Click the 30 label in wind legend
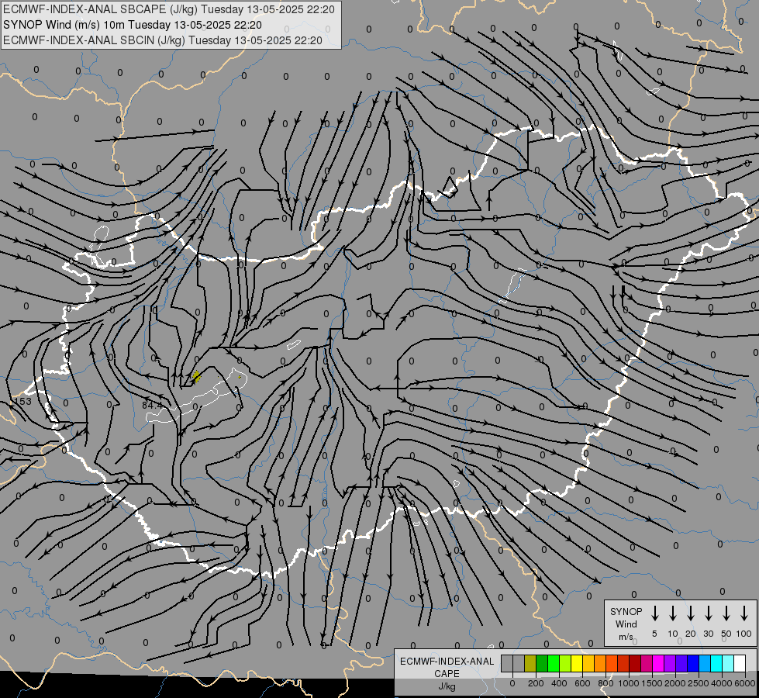The width and height of the screenshot is (759, 698). pyautogui.click(x=708, y=634)
